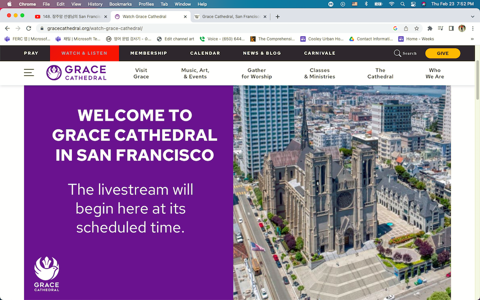Open CALENDAR in the top navigation
The height and width of the screenshot is (300, 480).
(x=205, y=53)
